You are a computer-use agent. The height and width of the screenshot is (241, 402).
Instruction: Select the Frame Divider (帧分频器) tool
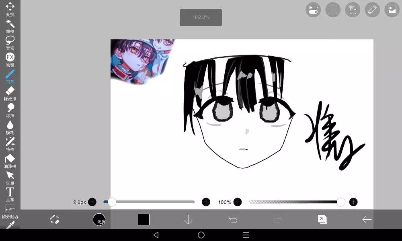point(10,212)
